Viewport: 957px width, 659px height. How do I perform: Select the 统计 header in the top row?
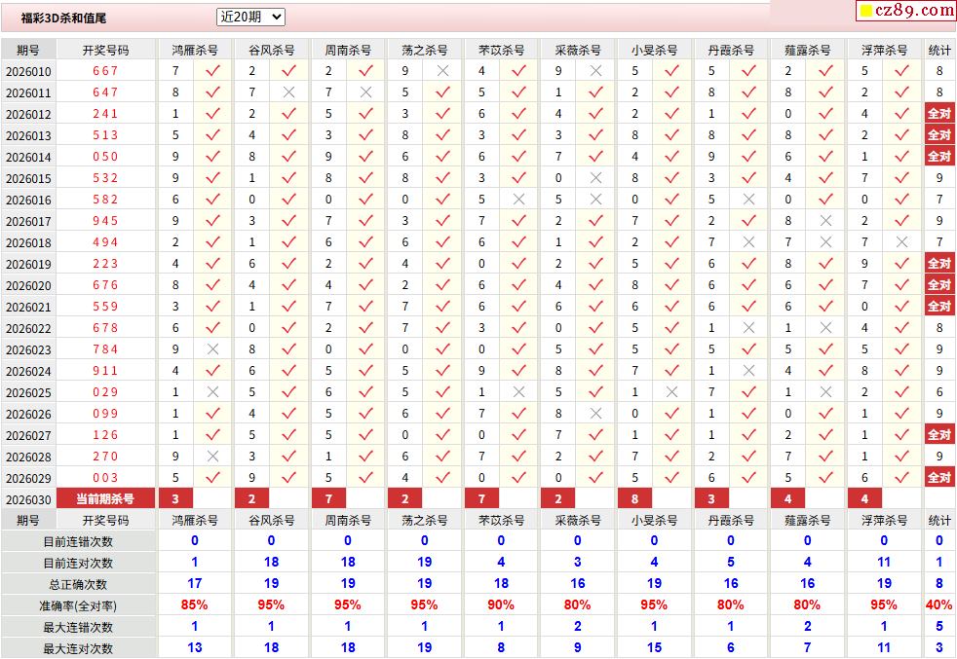[939, 50]
